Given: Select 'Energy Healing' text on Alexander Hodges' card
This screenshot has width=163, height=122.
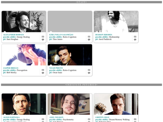Looking at the screenshot, I should coord(23,37).
